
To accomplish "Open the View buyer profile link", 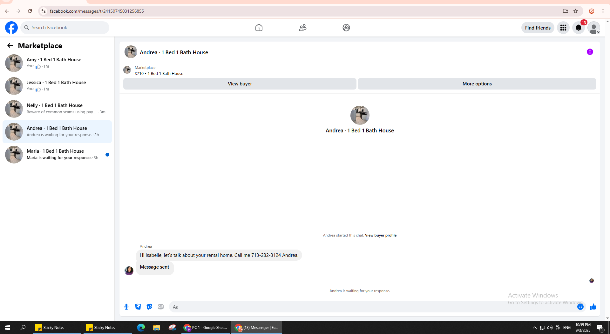I will click(x=381, y=235).
